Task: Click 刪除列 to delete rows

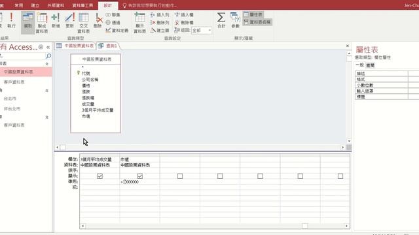Action: coord(160,23)
